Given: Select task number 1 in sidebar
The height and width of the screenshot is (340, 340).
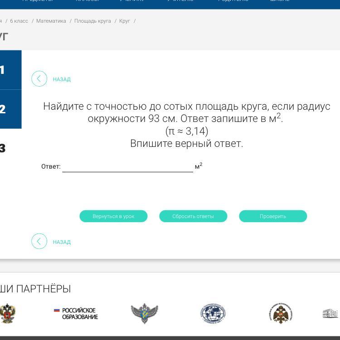Looking at the screenshot, I should point(10,70).
